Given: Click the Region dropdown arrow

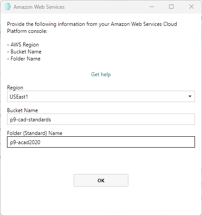Looking at the screenshot, I should [x=190, y=96].
